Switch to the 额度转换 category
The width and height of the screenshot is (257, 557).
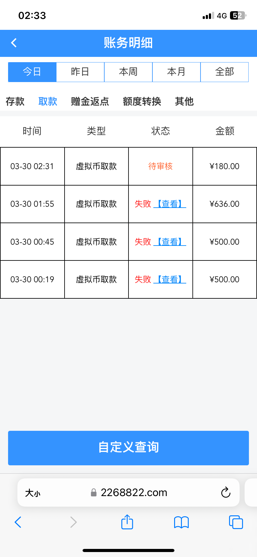click(x=142, y=101)
